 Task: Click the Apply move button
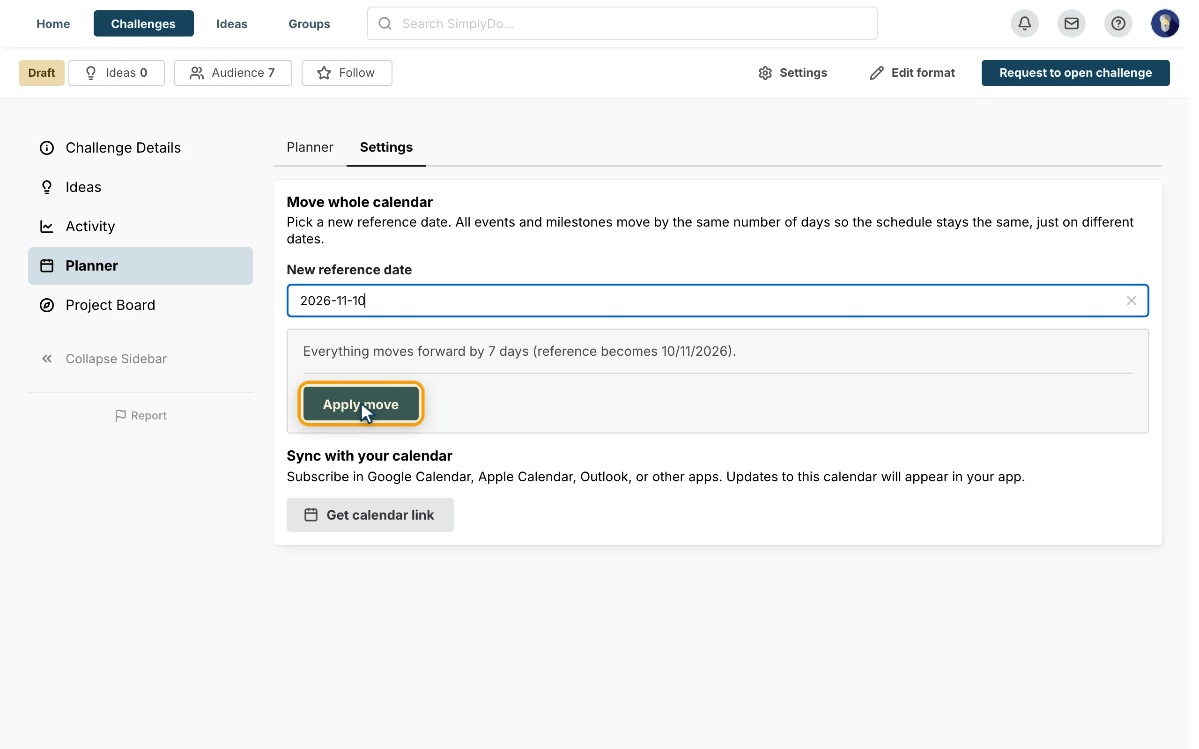(x=361, y=404)
